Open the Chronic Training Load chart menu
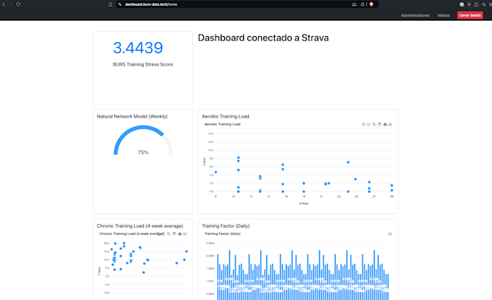The height and width of the screenshot is (300, 492). pyautogui.click(x=184, y=234)
